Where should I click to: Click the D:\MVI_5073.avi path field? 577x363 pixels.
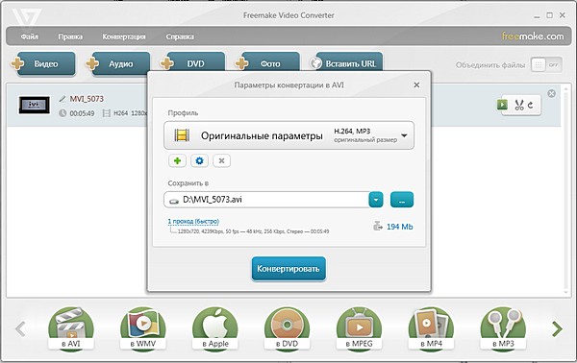click(x=266, y=200)
